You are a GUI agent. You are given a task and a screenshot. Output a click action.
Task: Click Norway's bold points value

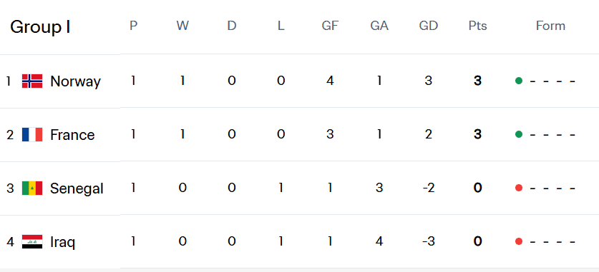(x=477, y=81)
